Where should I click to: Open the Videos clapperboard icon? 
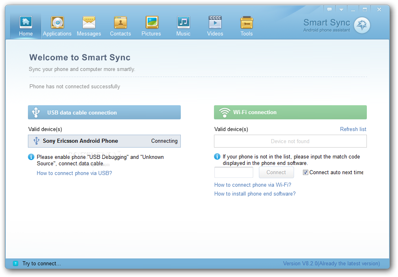[215, 22]
